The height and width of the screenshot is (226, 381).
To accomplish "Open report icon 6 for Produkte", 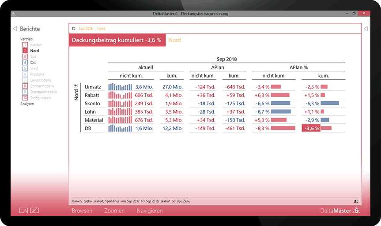I will point(25,74).
